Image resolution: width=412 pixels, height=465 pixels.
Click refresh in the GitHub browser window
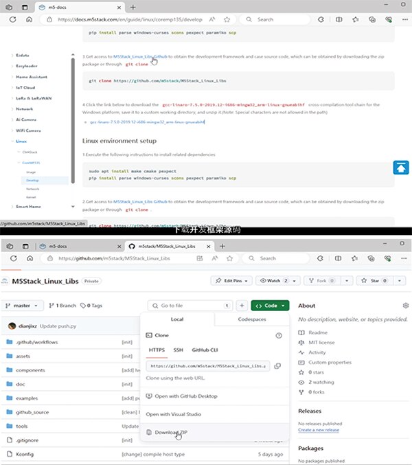click(x=32, y=259)
